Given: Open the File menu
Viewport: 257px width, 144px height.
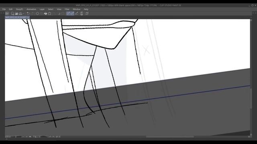Looking at the screenshot, I should [x=4, y=9].
